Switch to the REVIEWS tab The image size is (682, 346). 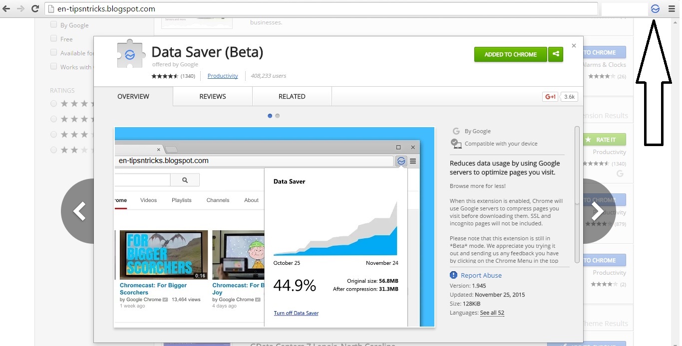tap(213, 96)
